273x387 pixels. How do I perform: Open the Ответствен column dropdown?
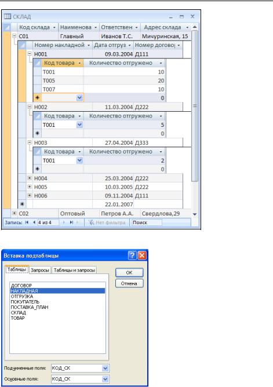click(x=137, y=27)
